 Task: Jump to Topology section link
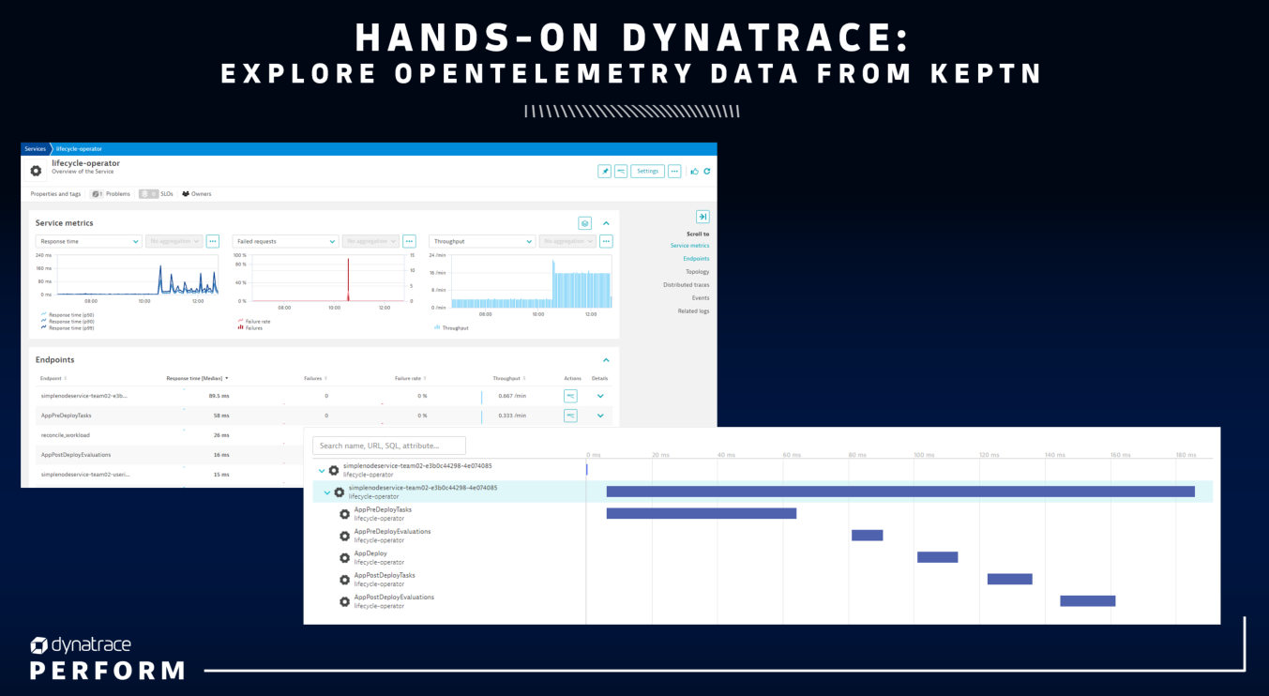click(x=697, y=272)
